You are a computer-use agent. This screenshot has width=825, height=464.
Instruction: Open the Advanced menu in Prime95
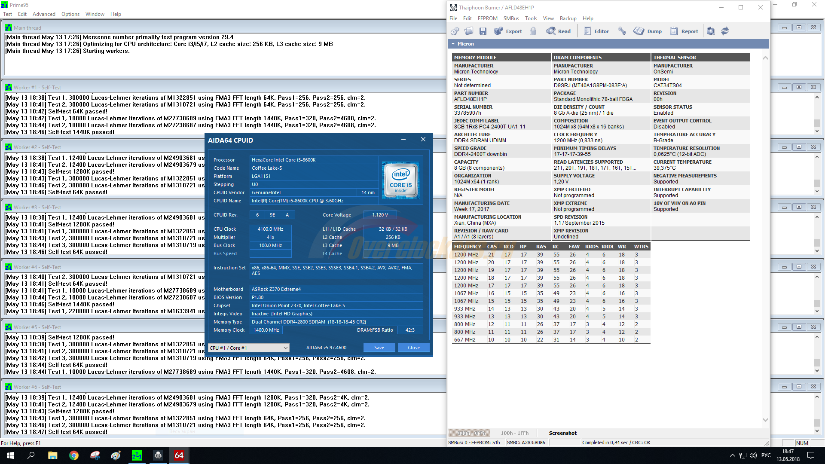tap(44, 14)
